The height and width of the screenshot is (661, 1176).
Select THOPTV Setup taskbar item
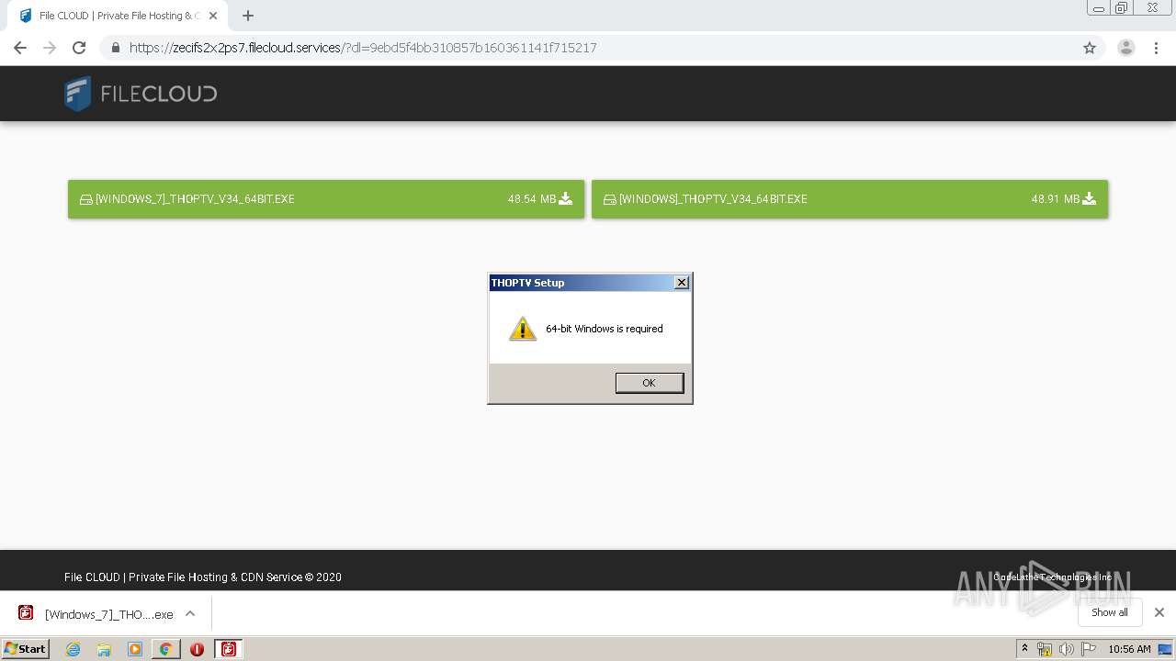tap(229, 649)
